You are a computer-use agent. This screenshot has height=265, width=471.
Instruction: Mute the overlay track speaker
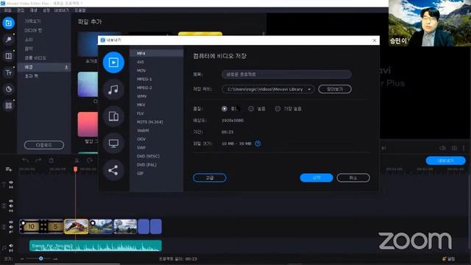[x=11, y=206]
